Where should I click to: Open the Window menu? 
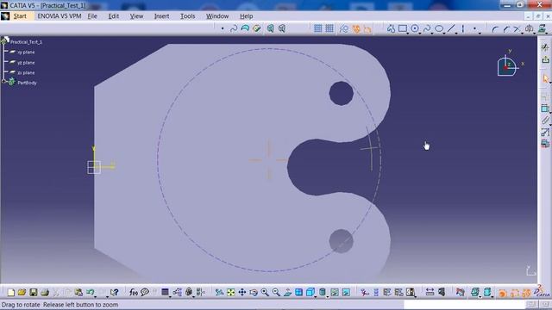coord(217,16)
